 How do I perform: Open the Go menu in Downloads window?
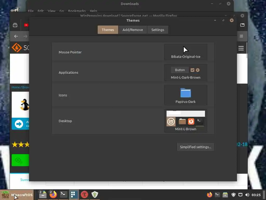(x=62, y=11)
